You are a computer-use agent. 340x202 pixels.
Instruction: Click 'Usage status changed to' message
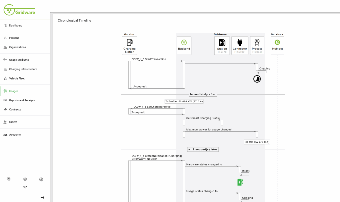[x=202, y=191]
